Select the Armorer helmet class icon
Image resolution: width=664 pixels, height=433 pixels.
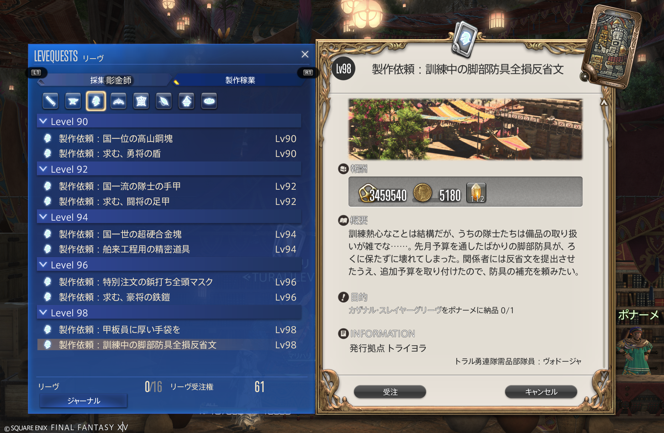[96, 101]
